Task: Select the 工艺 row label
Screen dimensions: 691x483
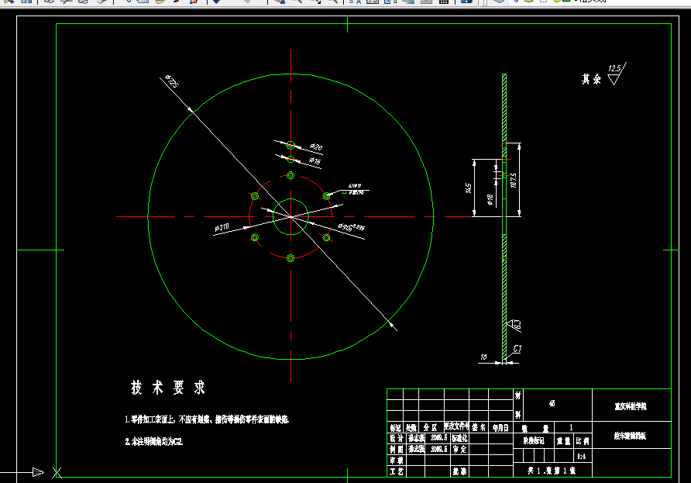Action: pyautogui.click(x=396, y=471)
